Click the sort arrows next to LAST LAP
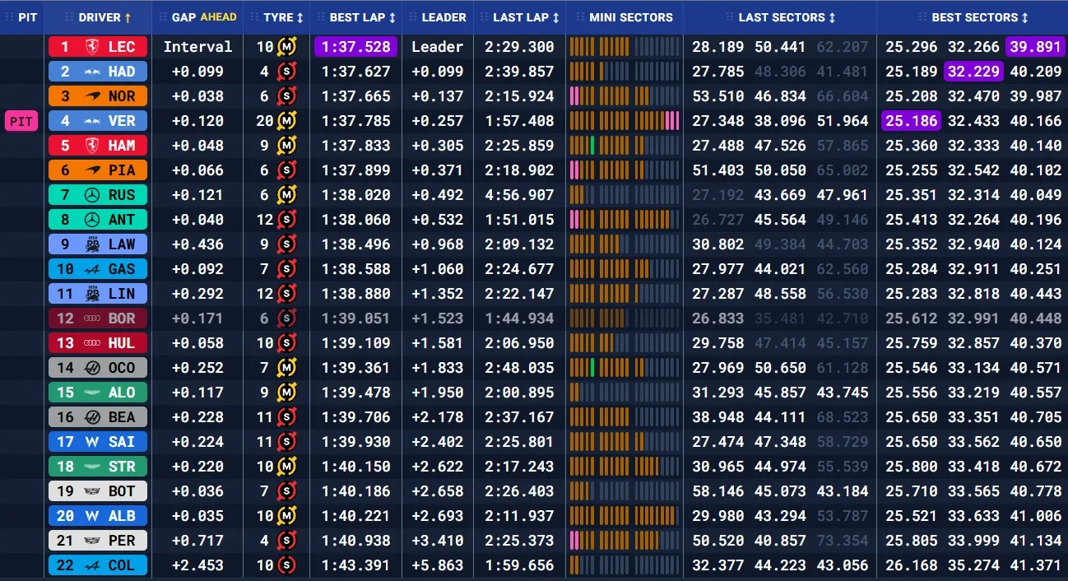Image resolution: width=1068 pixels, height=581 pixels. click(556, 17)
